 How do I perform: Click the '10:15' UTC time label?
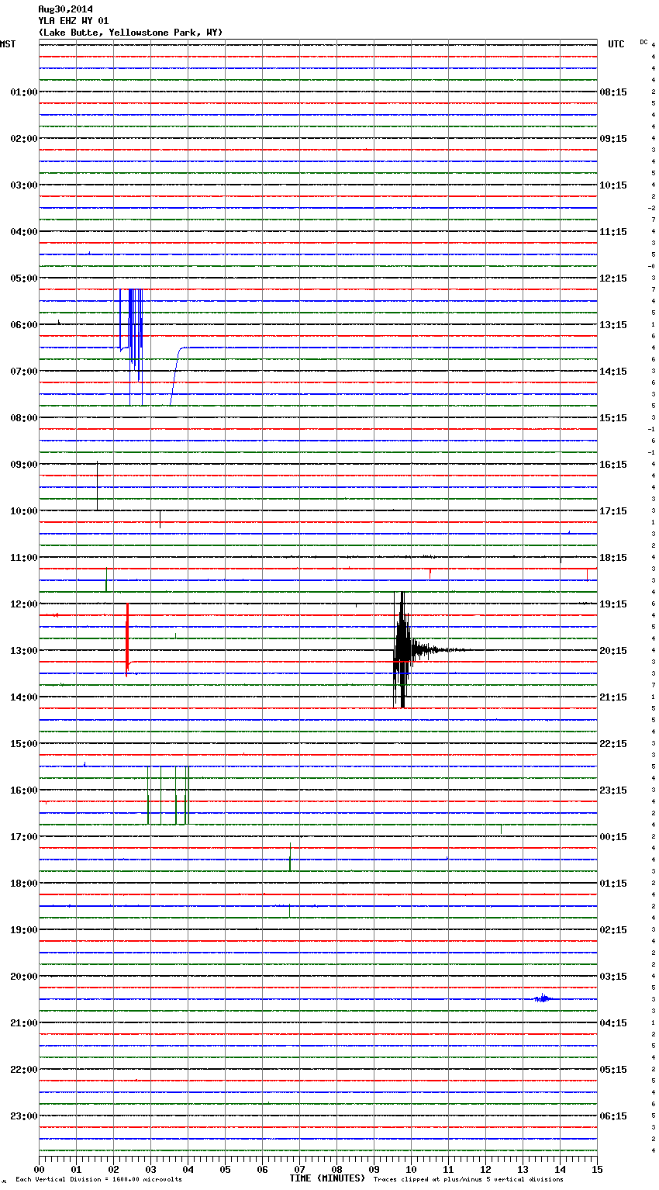point(613,185)
